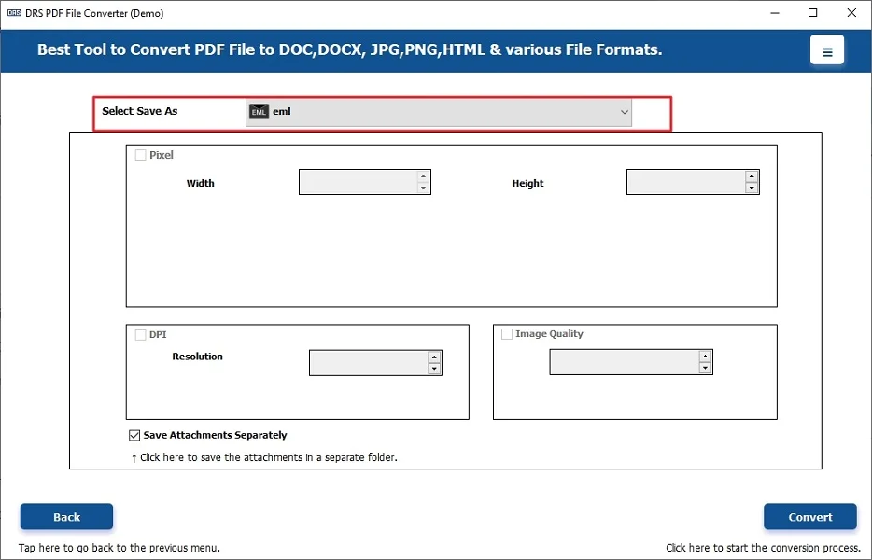Image resolution: width=872 pixels, height=560 pixels.
Task: Increase Resolution using up spinner arrow
Action: point(434,357)
